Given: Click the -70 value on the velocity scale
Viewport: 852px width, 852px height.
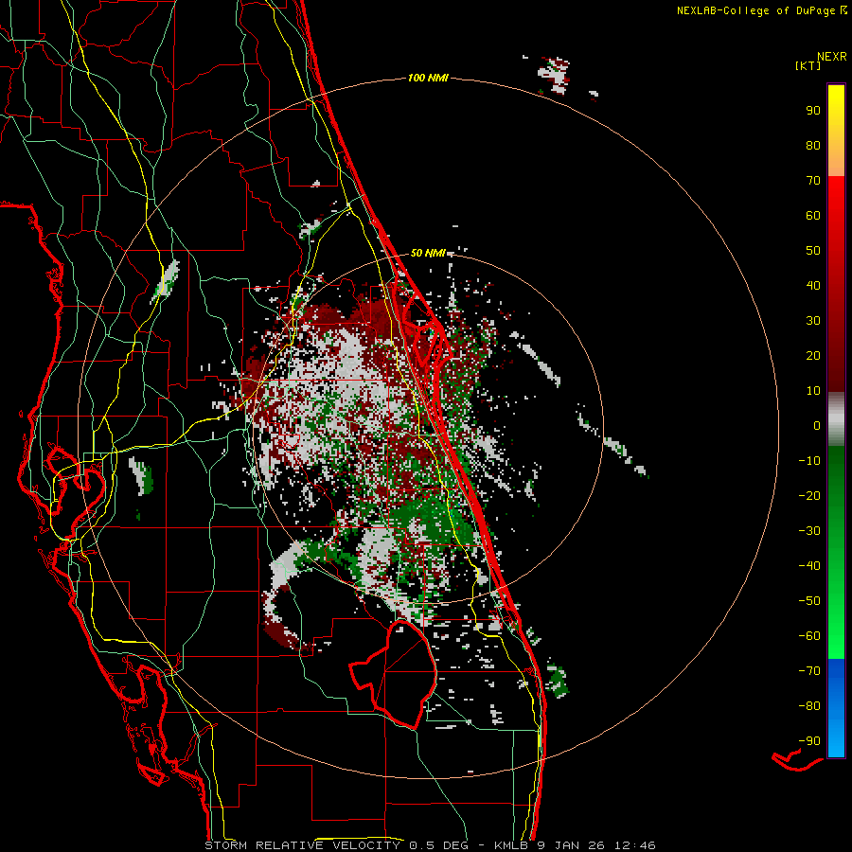Looking at the screenshot, I should coord(809,670).
